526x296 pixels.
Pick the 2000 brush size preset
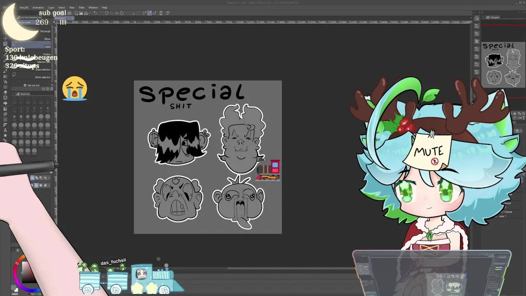tap(34, 151)
